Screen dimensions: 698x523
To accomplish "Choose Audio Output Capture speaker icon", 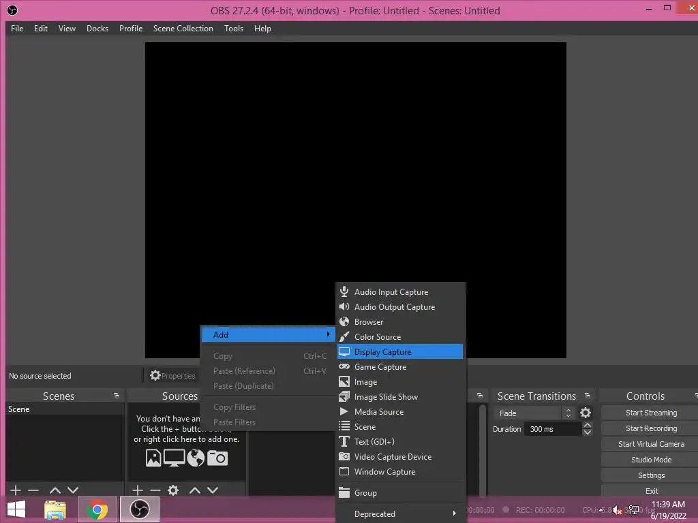I will tap(344, 307).
